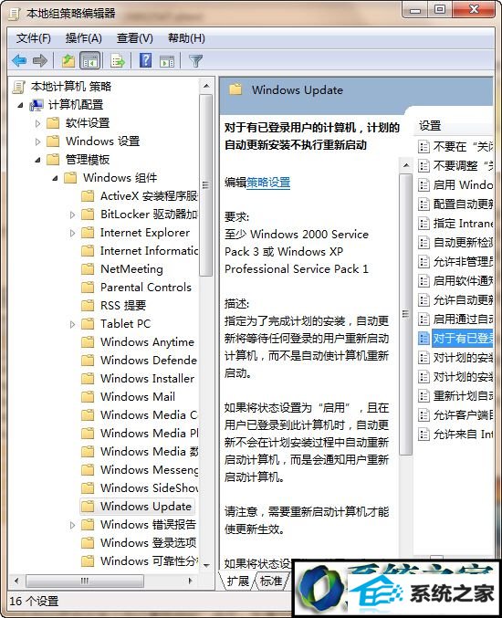
Task: Click the tree pane vertical scrollbar thumb
Action: (205, 185)
